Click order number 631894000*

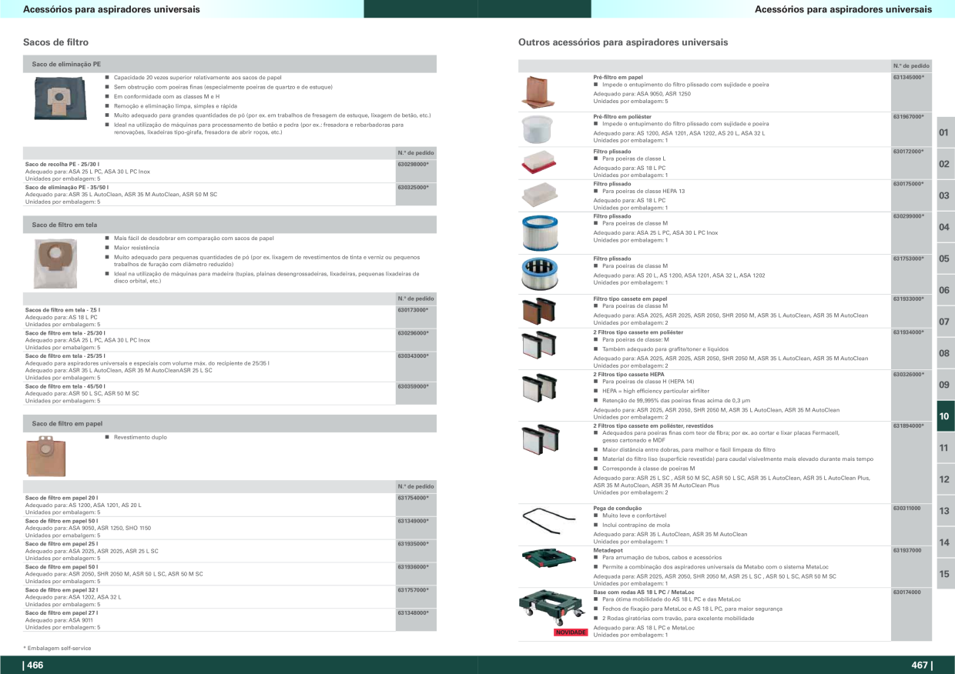909,425
